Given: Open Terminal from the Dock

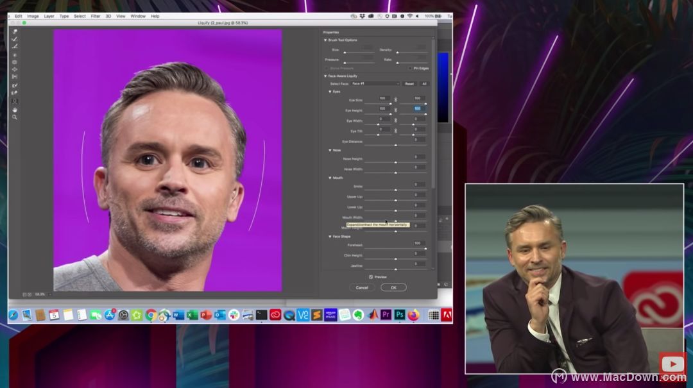Looking at the screenshot, I should click(x=262, y=315).
